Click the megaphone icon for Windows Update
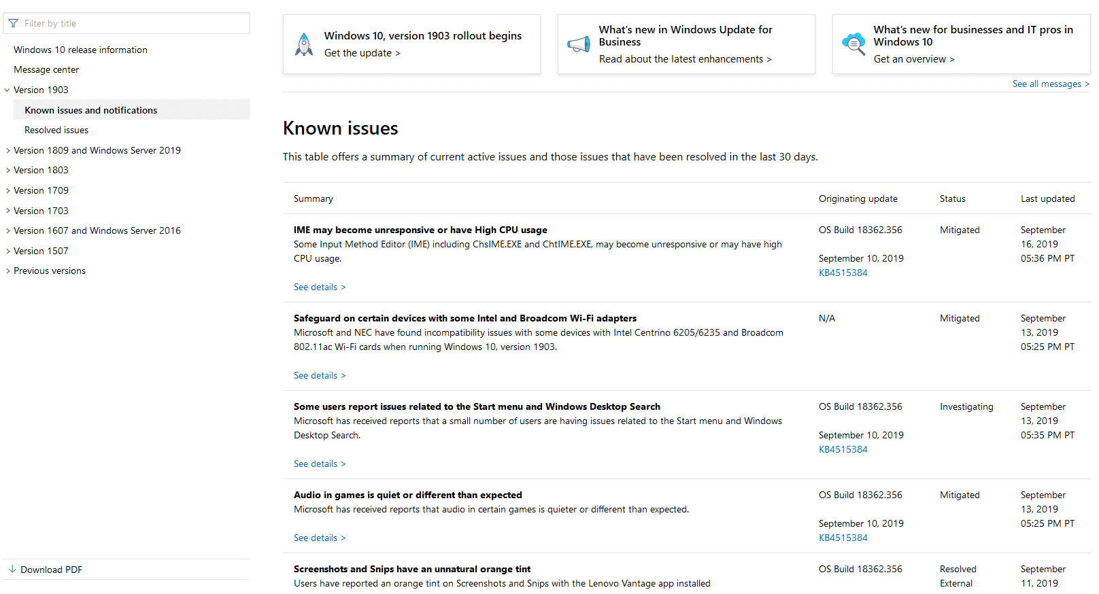Screen dimensions: 1099x594 pos(579,45)
